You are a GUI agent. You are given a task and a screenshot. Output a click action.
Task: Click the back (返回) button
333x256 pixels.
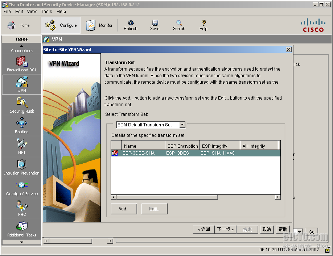pyautogui.click(x=203, y=229)
